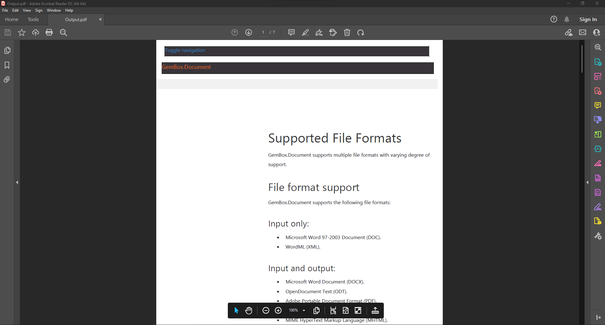Click the current page number field
605x325 pixels.
263,32
